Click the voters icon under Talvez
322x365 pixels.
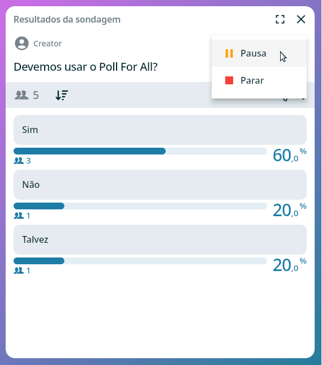point(19,270)
